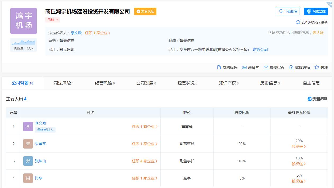334x188 pixels.
Task: Click the 去认证 certification link
Action: [319, 33]
